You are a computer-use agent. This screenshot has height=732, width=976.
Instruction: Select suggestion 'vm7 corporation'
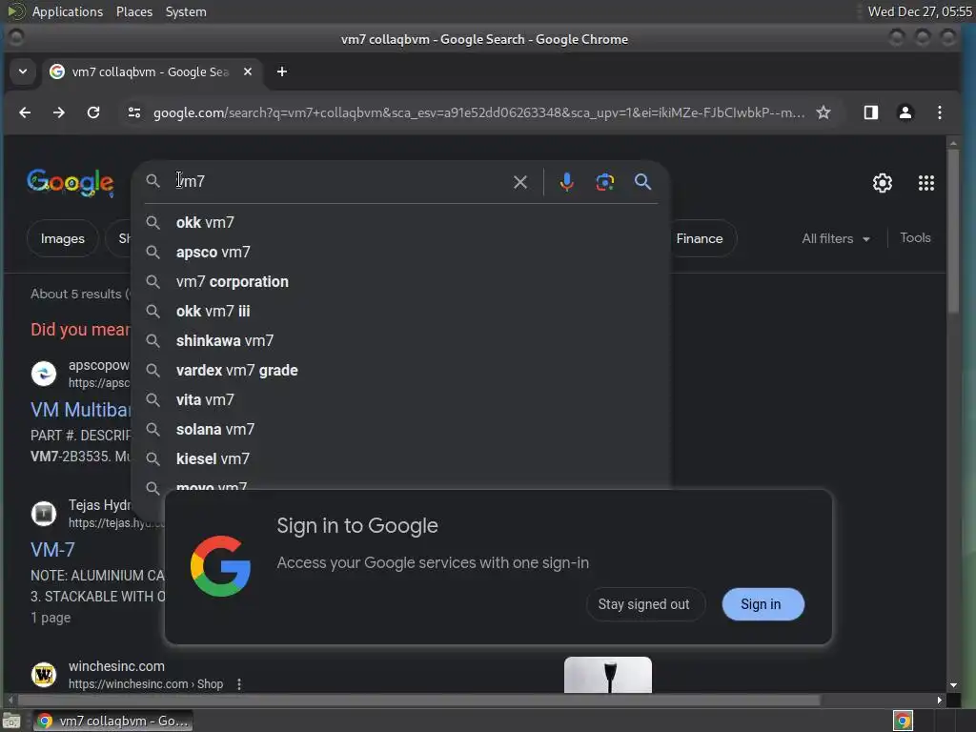(x=401, y=281)
